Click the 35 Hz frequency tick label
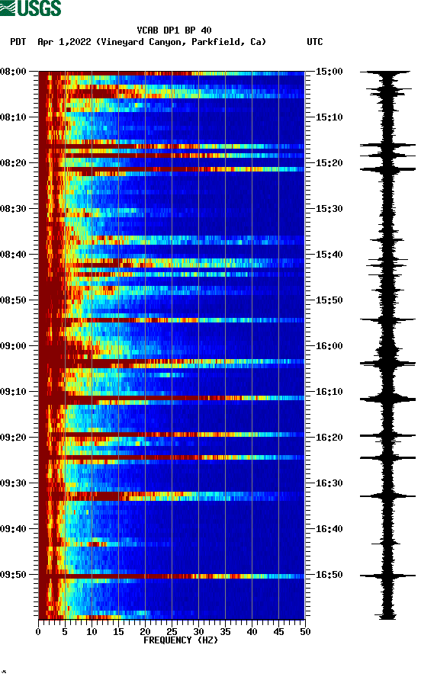 coord(225,632)
